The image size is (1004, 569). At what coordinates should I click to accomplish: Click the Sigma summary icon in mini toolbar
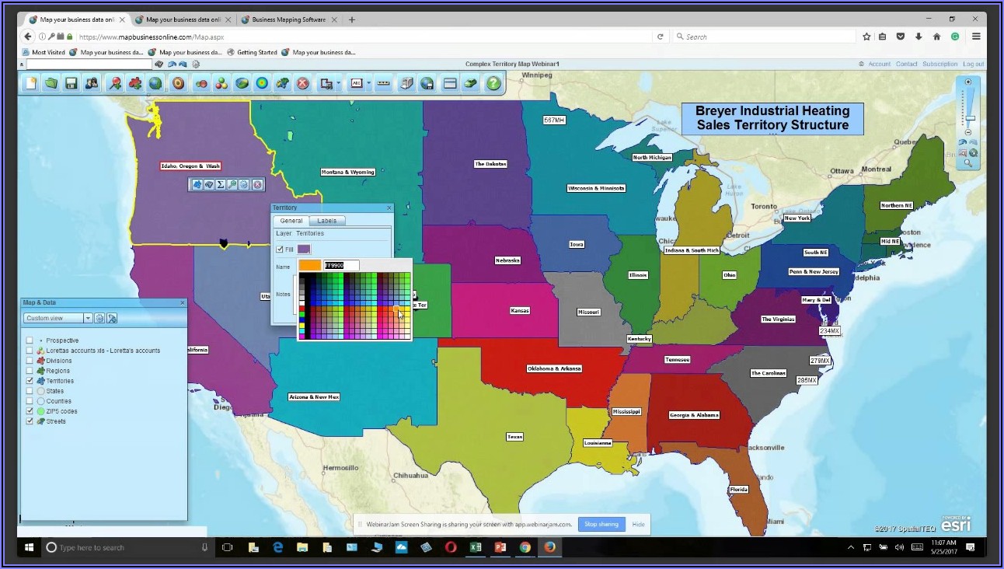tap(221, 184)
